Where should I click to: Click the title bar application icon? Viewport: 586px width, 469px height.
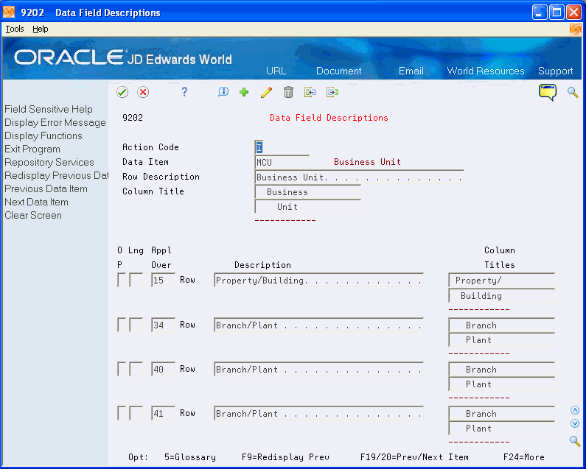(9, 13)
